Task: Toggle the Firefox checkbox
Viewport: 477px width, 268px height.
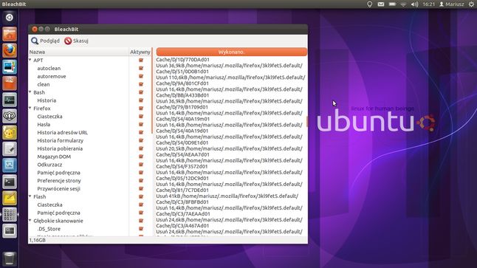Action: [141, 109]
